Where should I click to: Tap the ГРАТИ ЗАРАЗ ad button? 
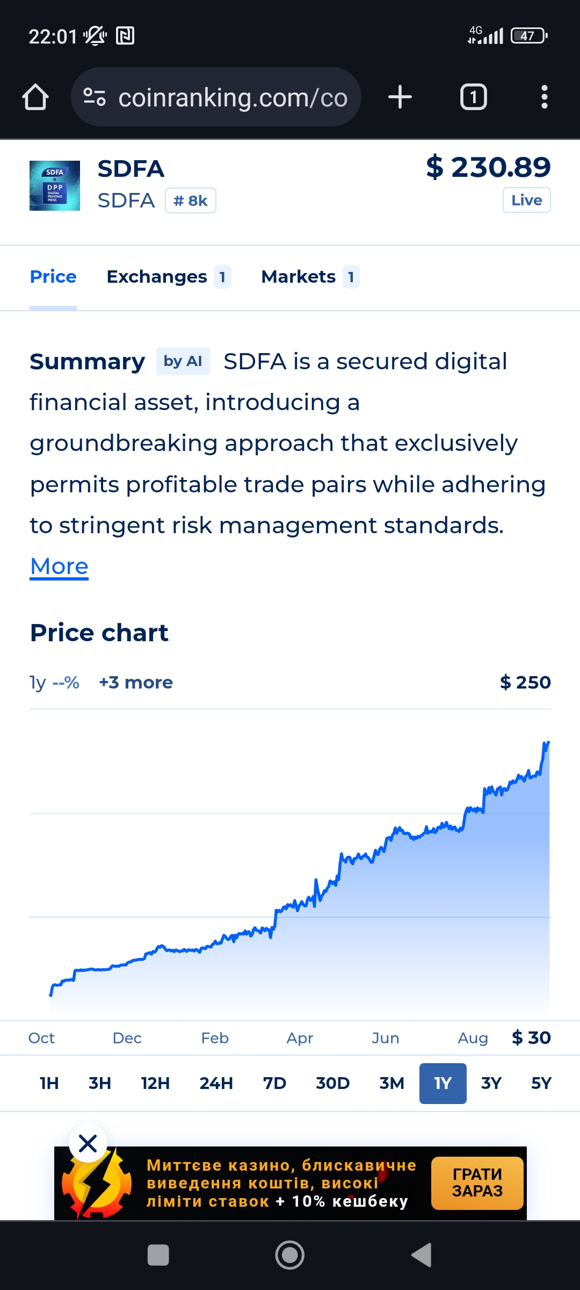[477, 1183]
